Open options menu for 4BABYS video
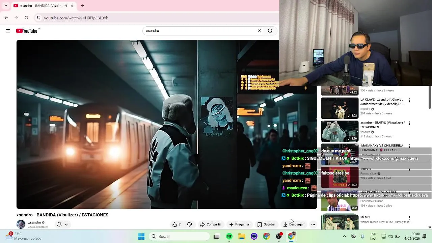Screen dimensions: 432x243 coord(409,123)
